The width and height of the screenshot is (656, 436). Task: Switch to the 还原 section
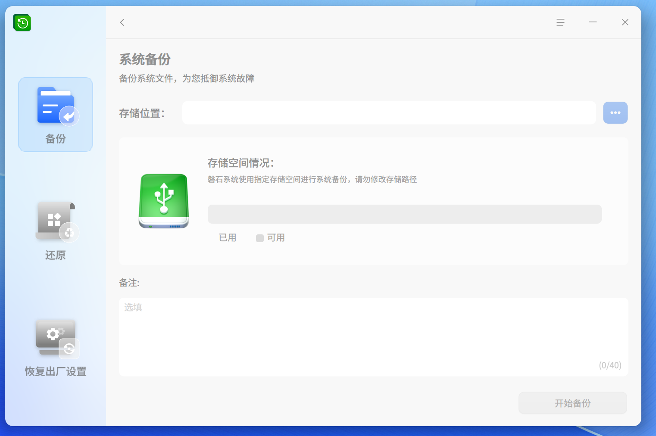point(56,231)
